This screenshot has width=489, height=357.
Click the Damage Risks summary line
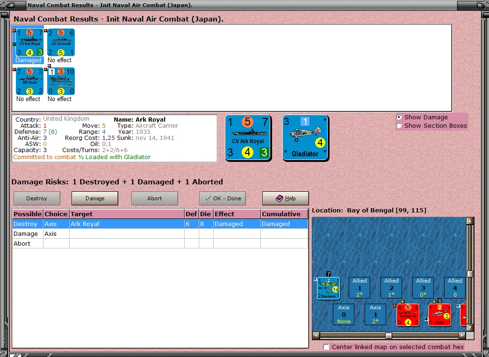point(117,182)
